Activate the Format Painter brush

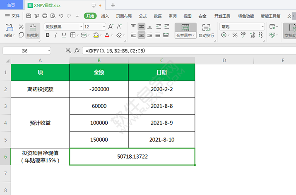pyautogui.click(x=33, y=31)
